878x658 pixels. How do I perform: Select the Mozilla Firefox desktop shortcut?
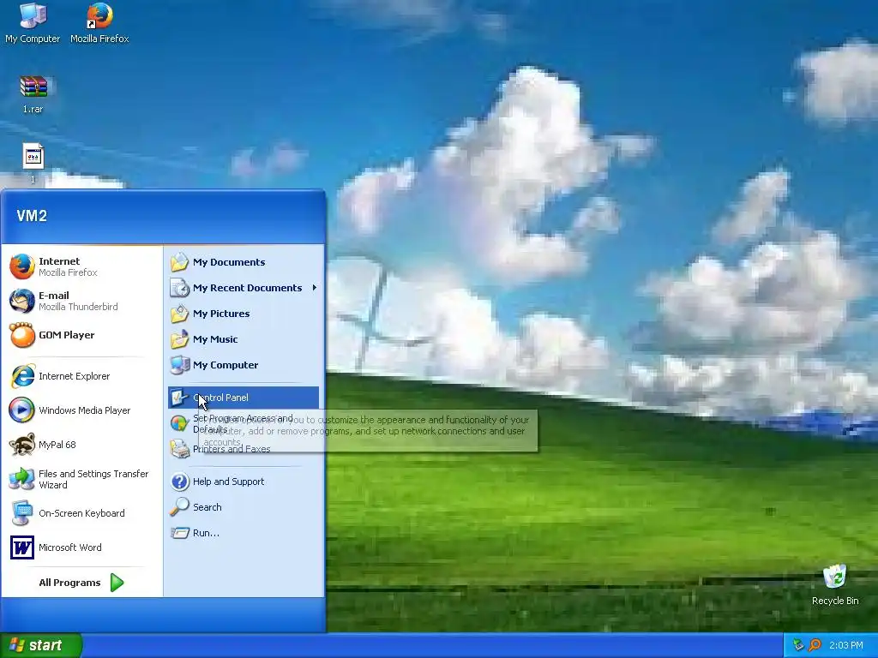click(99, 22)
